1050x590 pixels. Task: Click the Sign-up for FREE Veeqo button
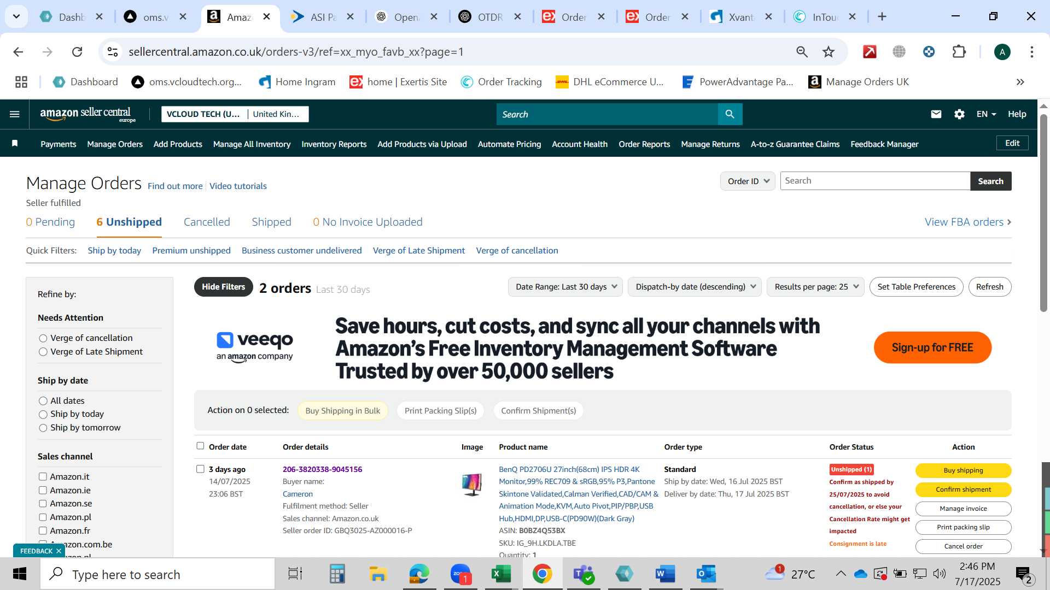tap(932, 347)
